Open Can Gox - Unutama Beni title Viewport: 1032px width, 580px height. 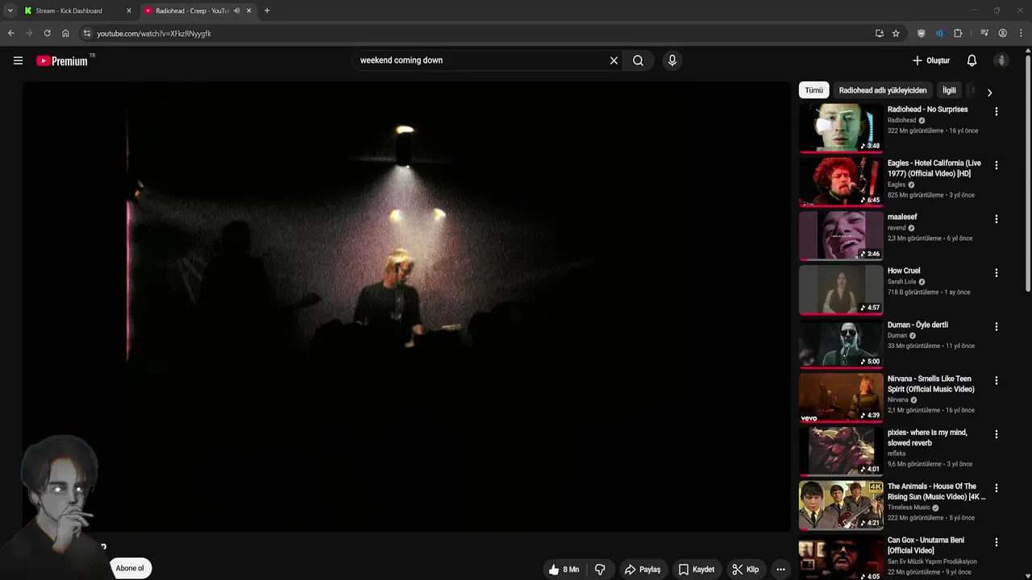click(x=926, y=545)
